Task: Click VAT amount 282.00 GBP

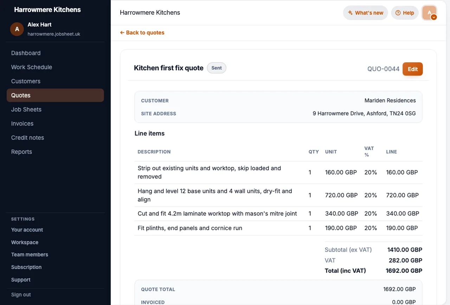Action: (x=405, y=260)
